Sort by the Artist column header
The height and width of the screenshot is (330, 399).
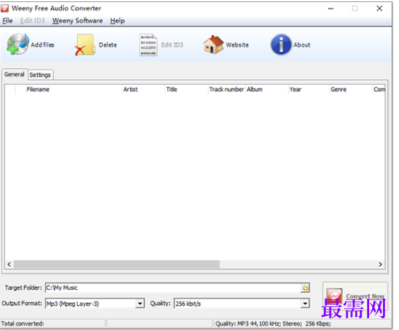(x=144, y=90)
